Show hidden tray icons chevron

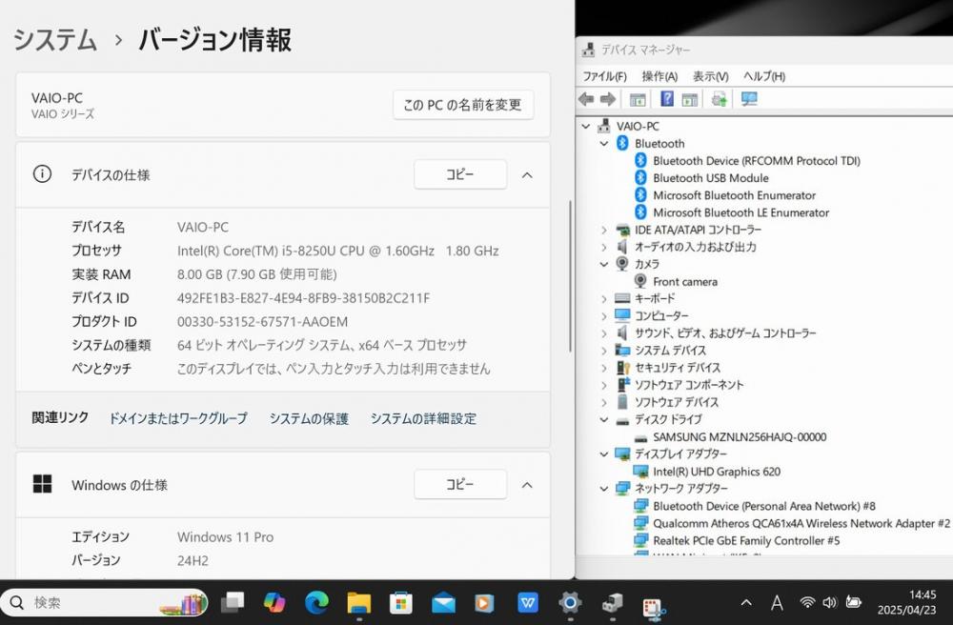tap(746, 602)
